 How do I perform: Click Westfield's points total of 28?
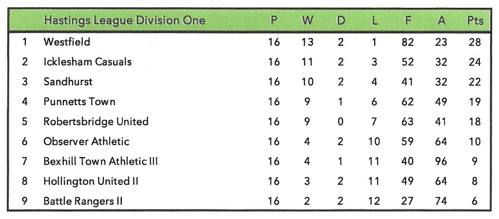pos(475,42)
